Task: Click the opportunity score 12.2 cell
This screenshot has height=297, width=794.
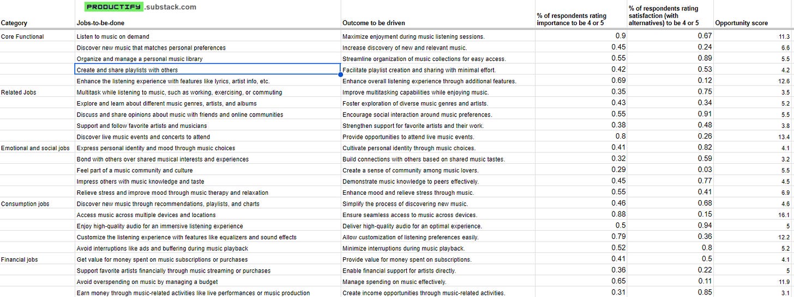Action: (x=753, y=237)
